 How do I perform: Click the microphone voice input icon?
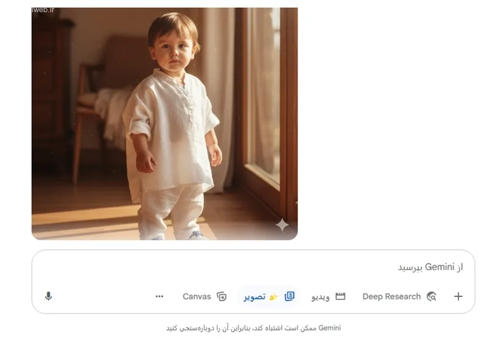coord(48,296)
